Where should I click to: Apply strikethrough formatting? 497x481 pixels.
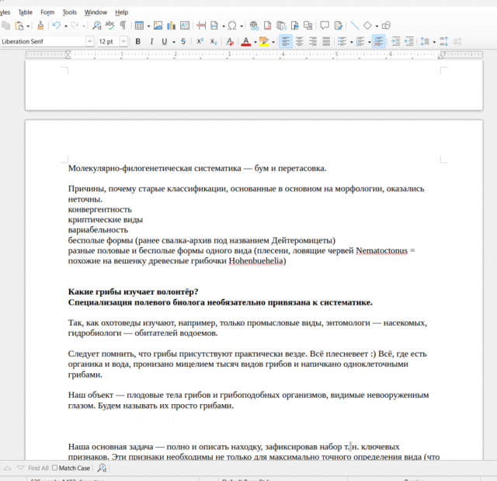[x=183, y=41]
